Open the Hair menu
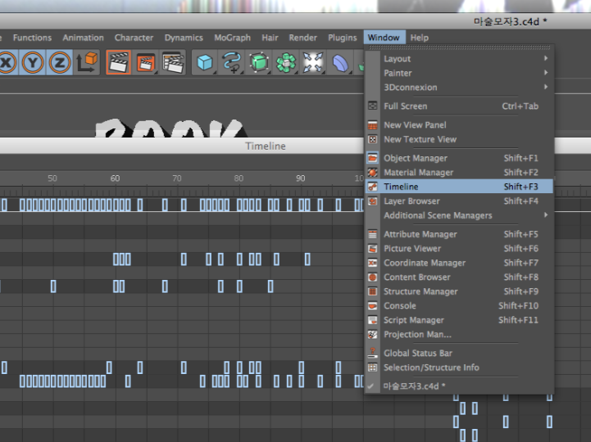The width and height of the screenshot is (591, 442). coord(270,38)
